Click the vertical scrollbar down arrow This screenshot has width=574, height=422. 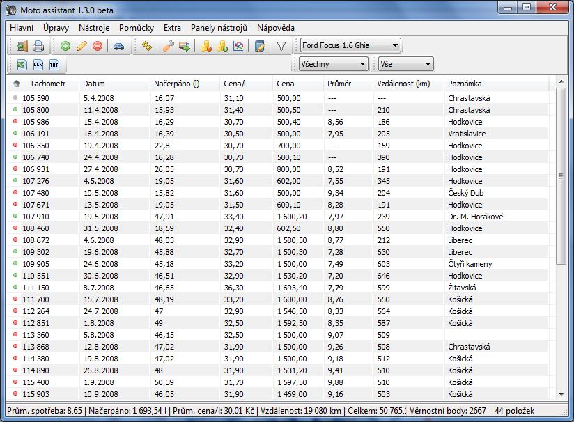[561, 395]
